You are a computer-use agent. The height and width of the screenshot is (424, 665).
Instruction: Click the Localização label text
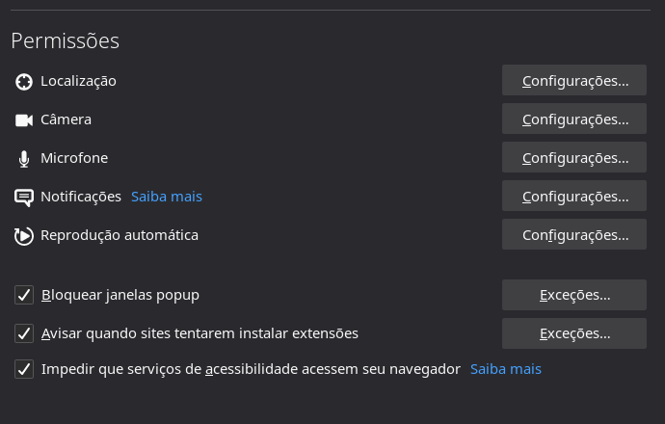tap(78, 81)
